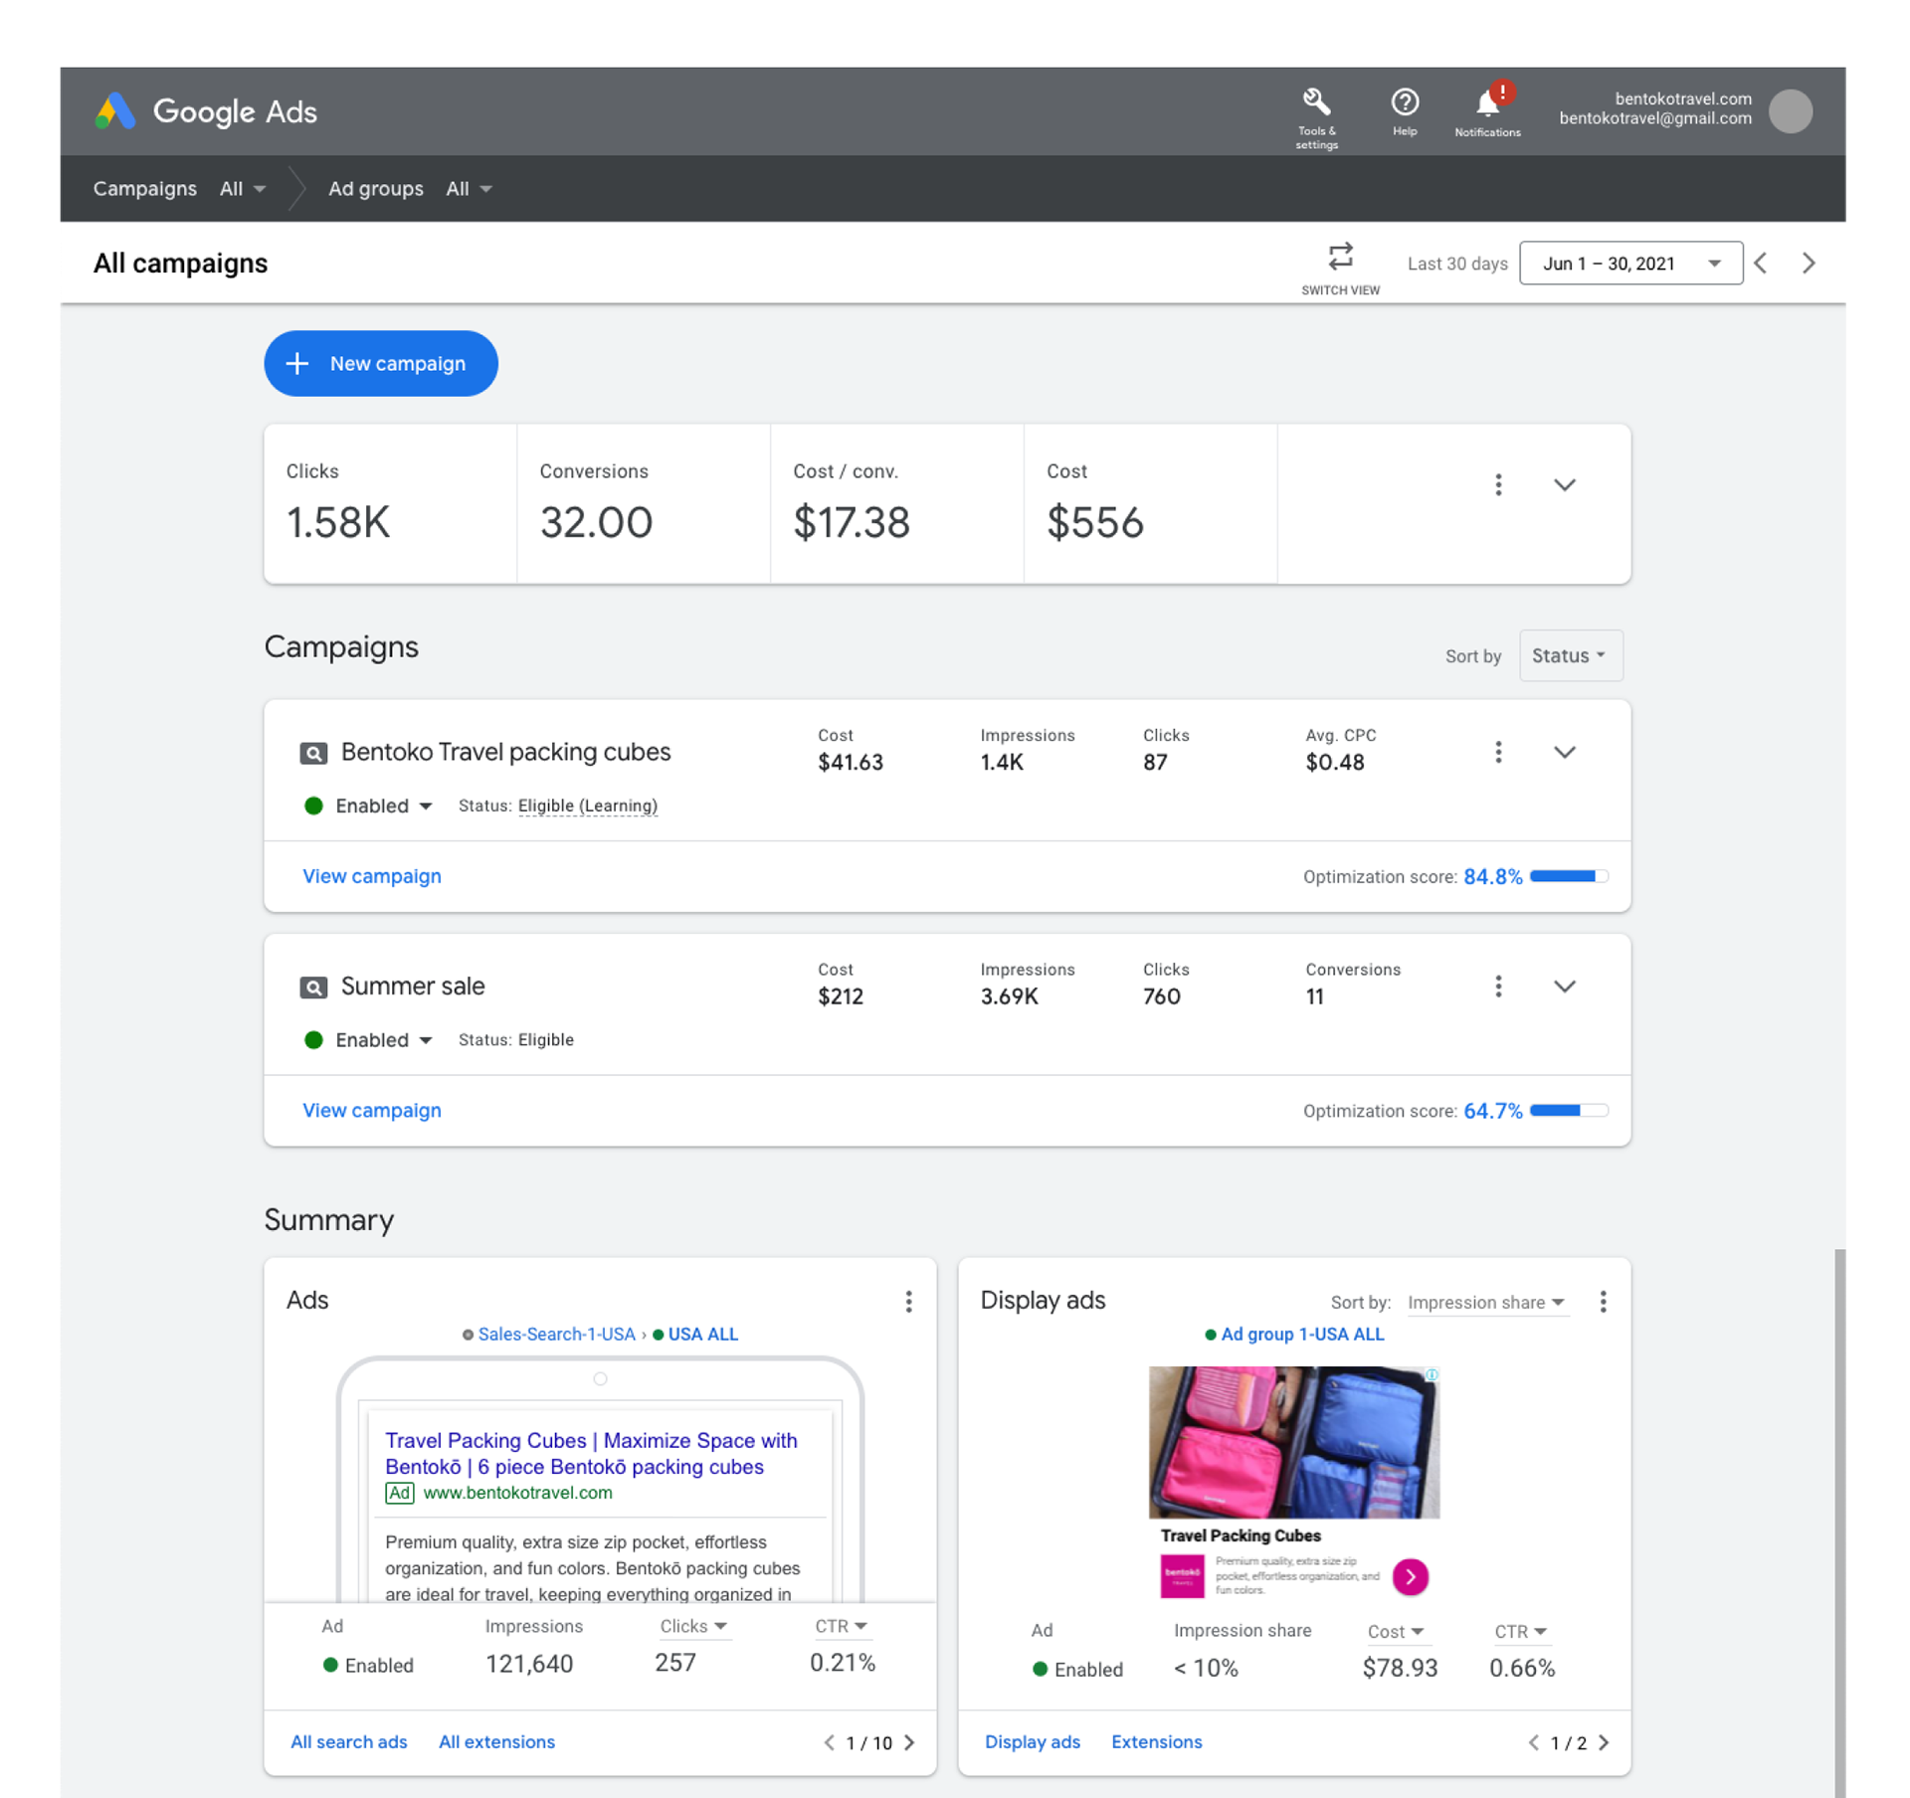Image resolution: width=1910 pixels, height=1798 pixels.
Task: Click pink arrow button on display ad preview
Action: (1410, 1576)
